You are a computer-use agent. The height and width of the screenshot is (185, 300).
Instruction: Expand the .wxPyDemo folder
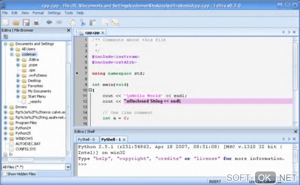[x=18, y=75]
